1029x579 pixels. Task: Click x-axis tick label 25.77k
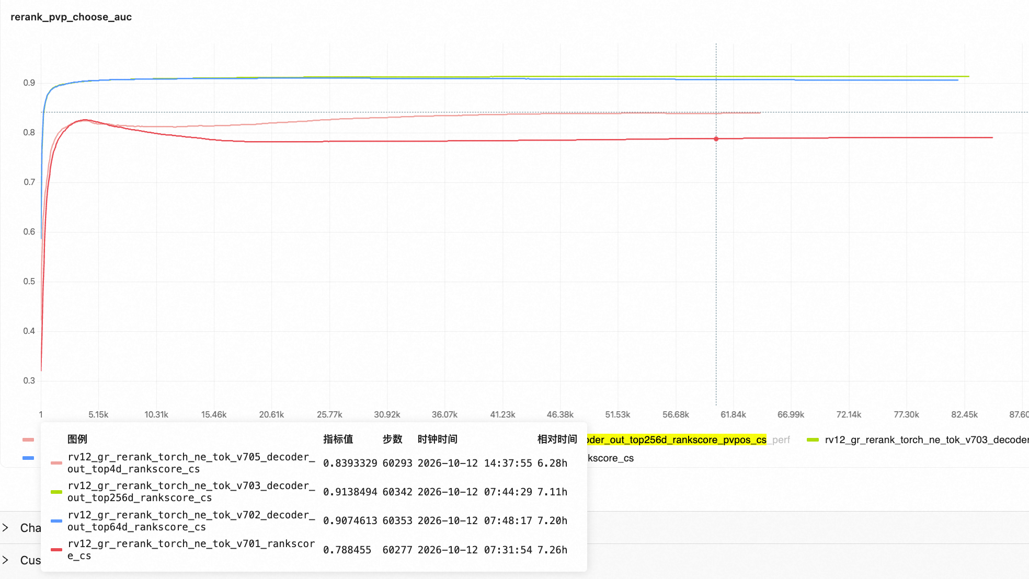[x=329, y=414]
